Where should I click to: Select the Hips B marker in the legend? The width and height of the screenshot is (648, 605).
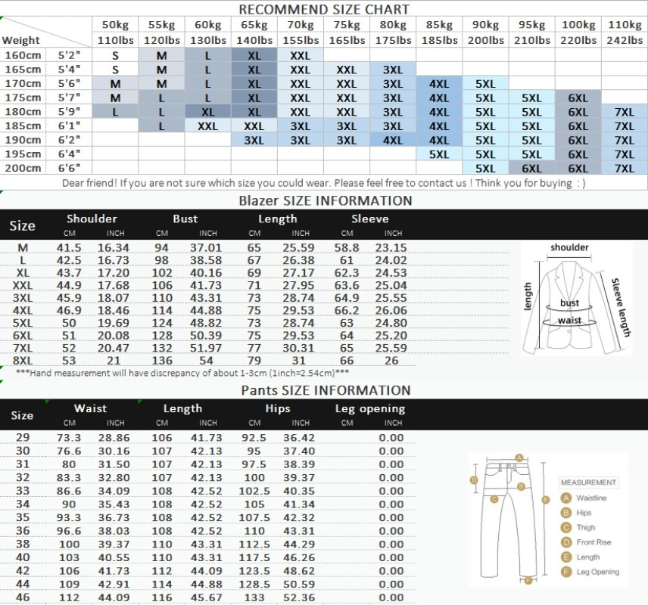point(565,513)
